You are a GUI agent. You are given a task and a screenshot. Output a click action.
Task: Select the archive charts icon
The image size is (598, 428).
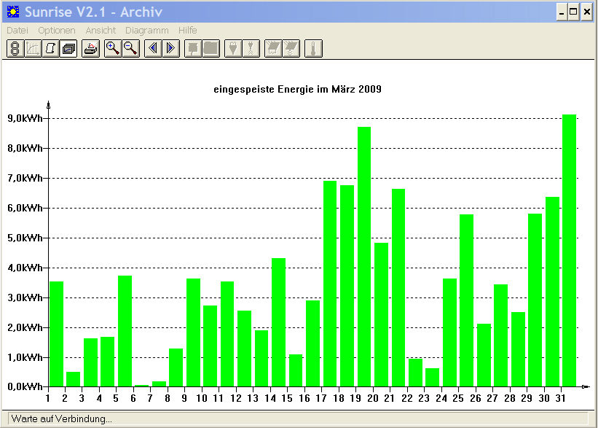(x=68, y=49)
